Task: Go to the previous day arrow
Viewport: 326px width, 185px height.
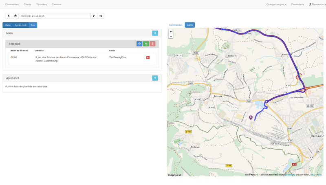Action: [x=9, y=16]
